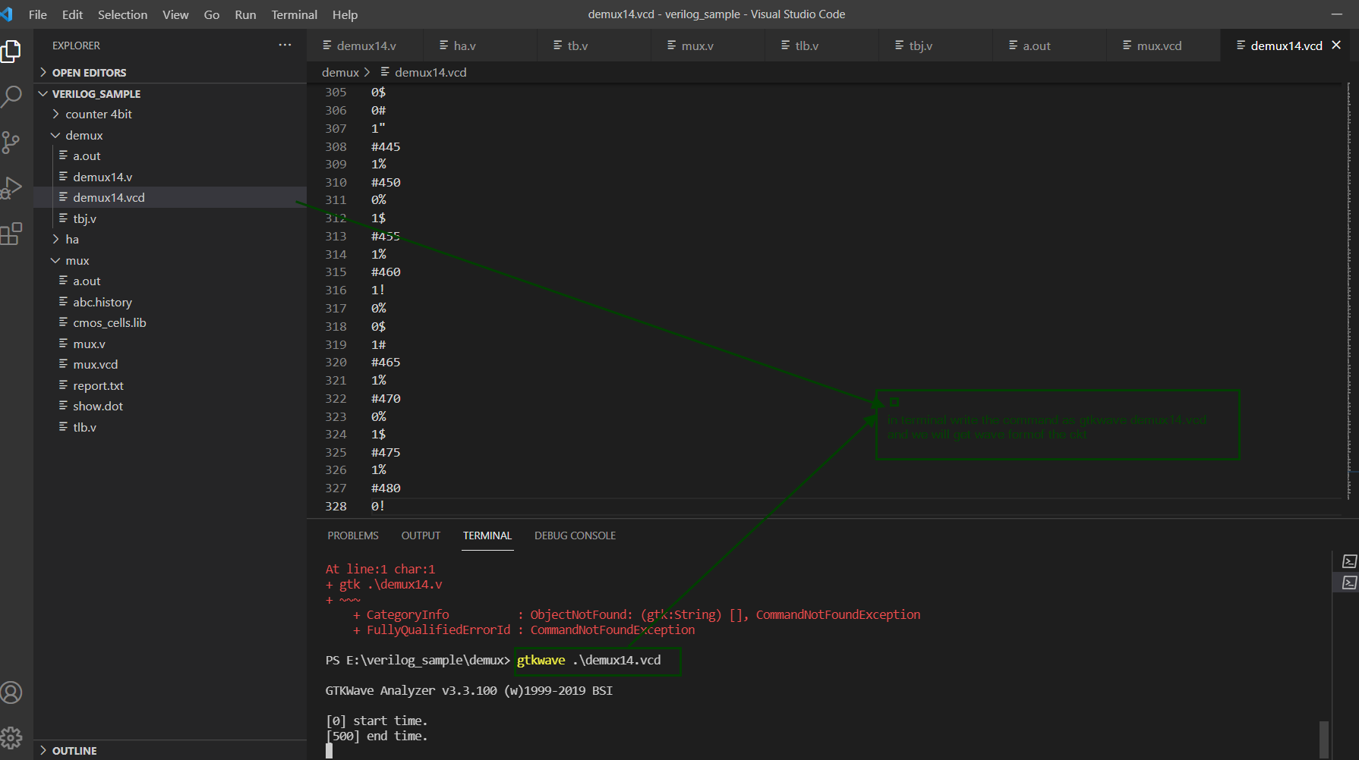Screen dimensions: 1359x760
Task: Collapse the demux folder
Action: coord(170,135)
